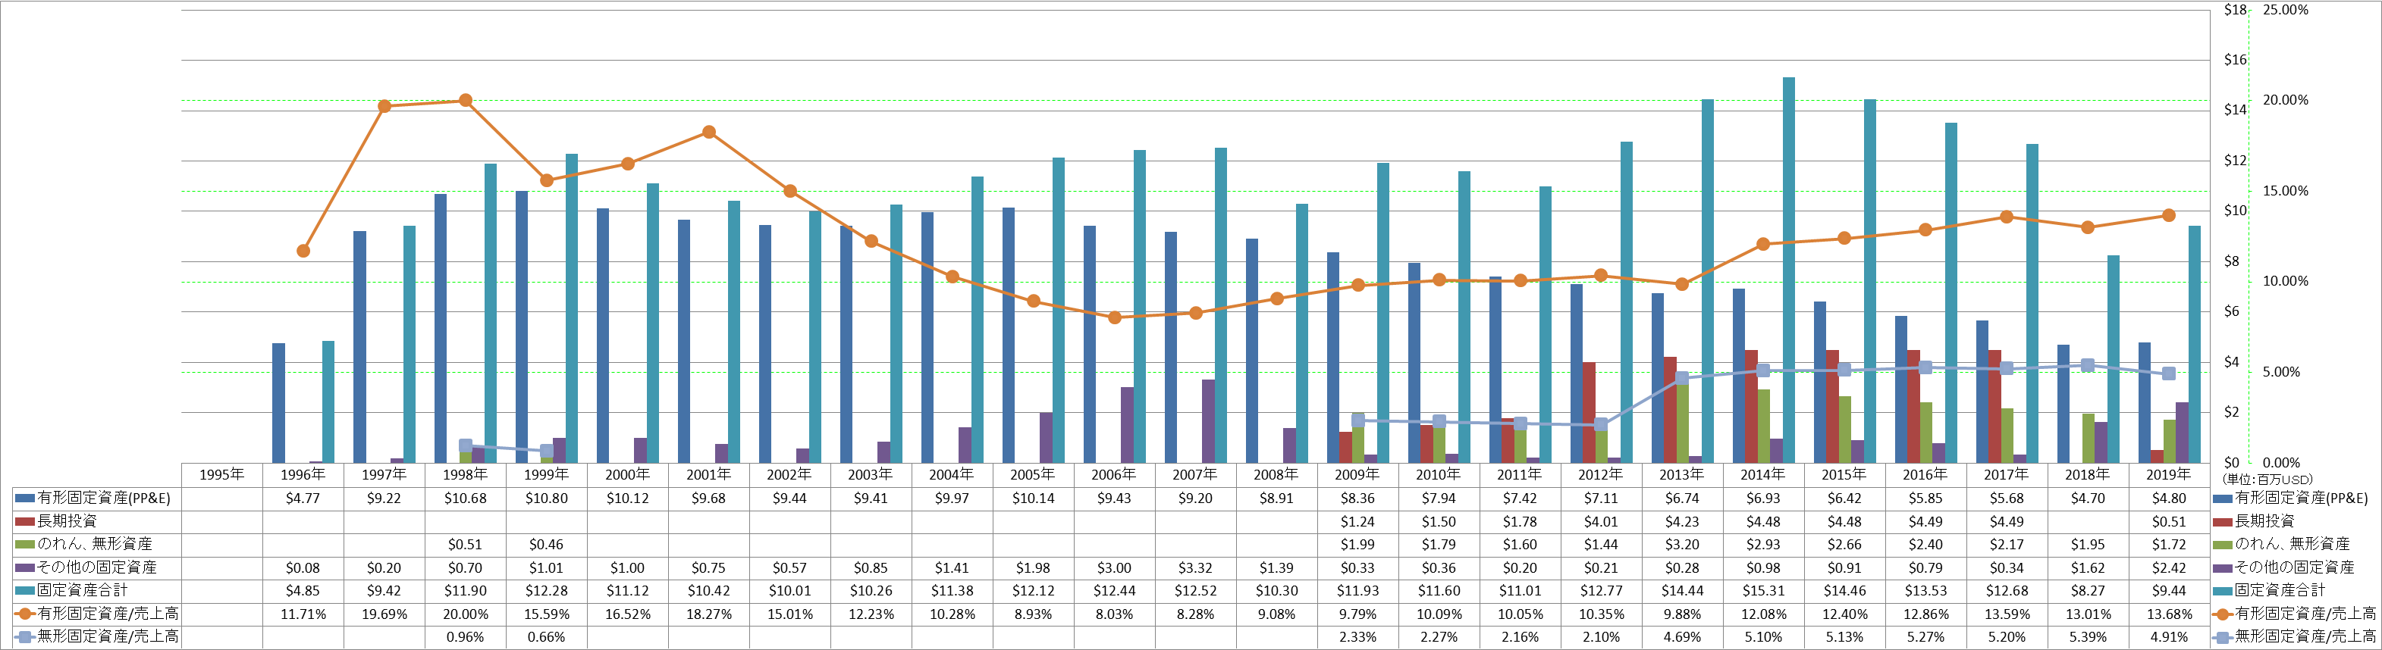This screenshot has width=2382, height=650.
Task: Click the $10.68 PP&E value for 1998年
Action: pyautogui.click(x=465, y=498)
